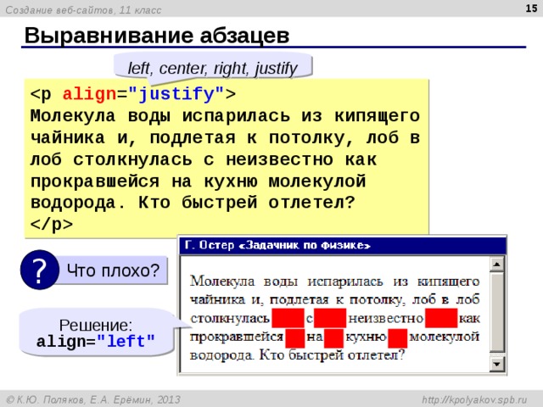Click the scroll up arrow in the browser window

(x=496, y=265)
